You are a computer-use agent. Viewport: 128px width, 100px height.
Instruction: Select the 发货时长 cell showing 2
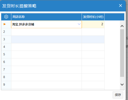(93, 24)
